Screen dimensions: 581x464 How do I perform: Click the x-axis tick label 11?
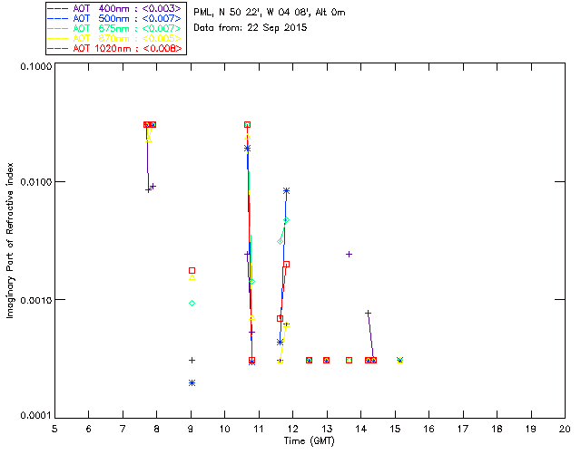click(259, 429)
